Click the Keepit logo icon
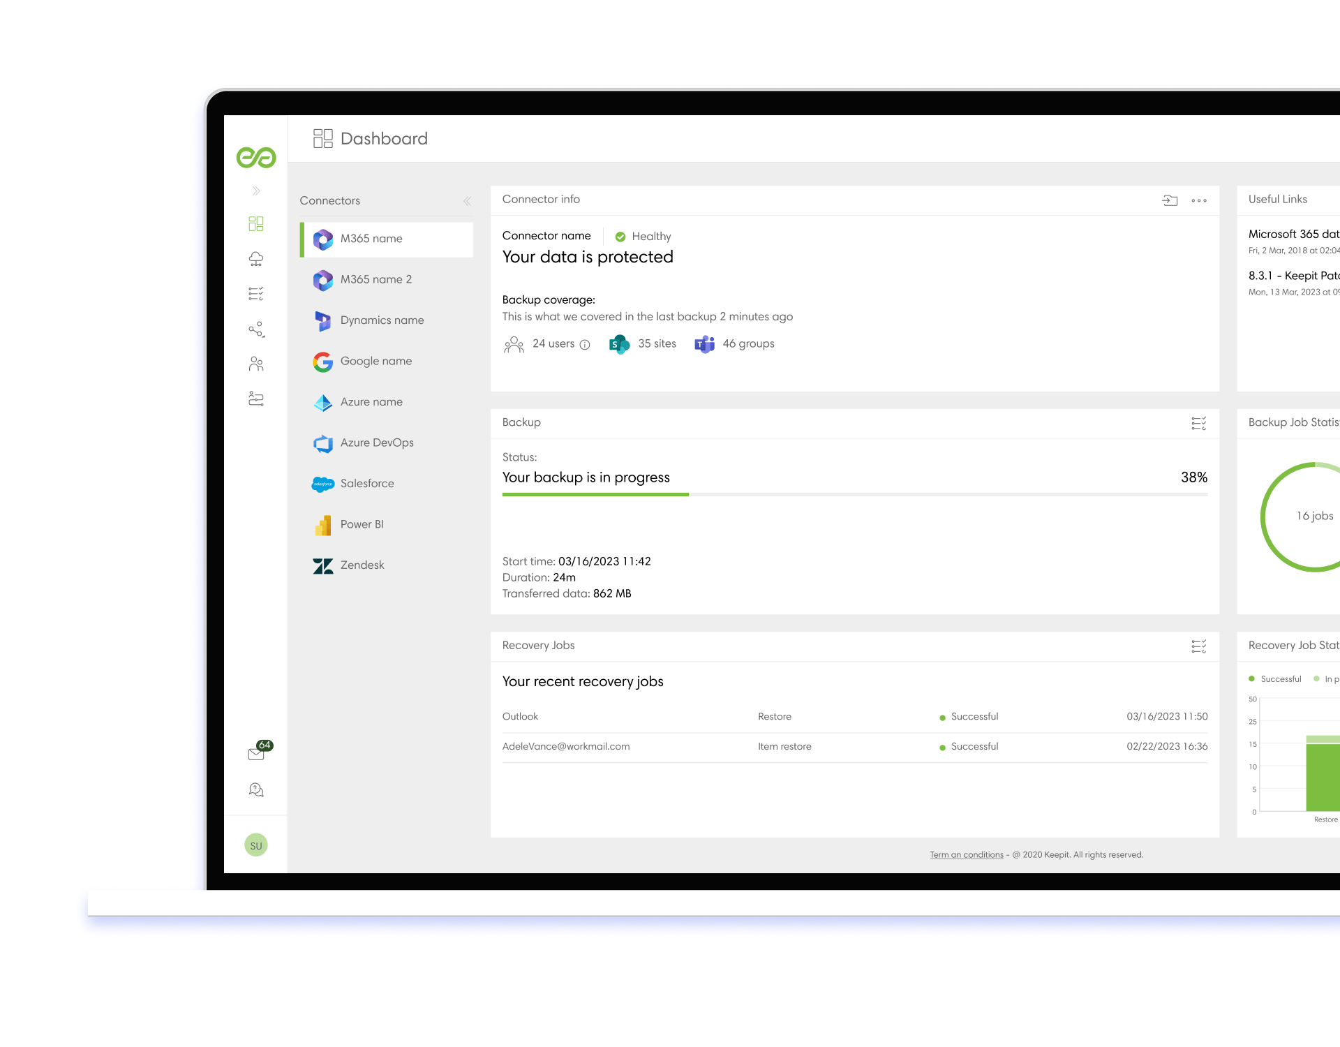Image resolution: width=1340 pixels, height=1047 pixels. (256, 157)
